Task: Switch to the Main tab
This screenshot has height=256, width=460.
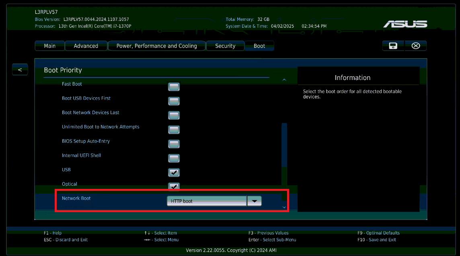Action: (x=49, y=45)
